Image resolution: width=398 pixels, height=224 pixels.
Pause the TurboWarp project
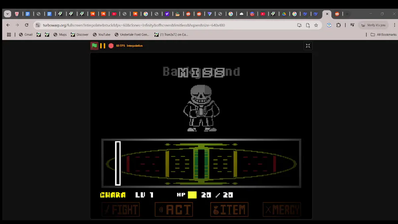103,46
